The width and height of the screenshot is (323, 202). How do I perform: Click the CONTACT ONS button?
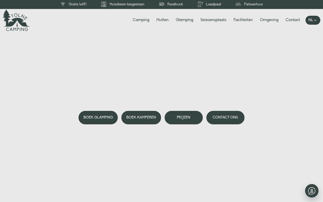coord(225,118)
